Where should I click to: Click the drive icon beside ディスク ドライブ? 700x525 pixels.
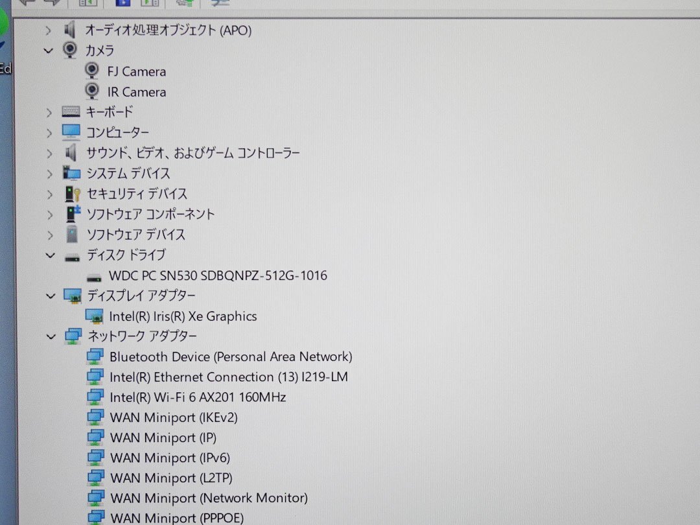tap(73, 257)
